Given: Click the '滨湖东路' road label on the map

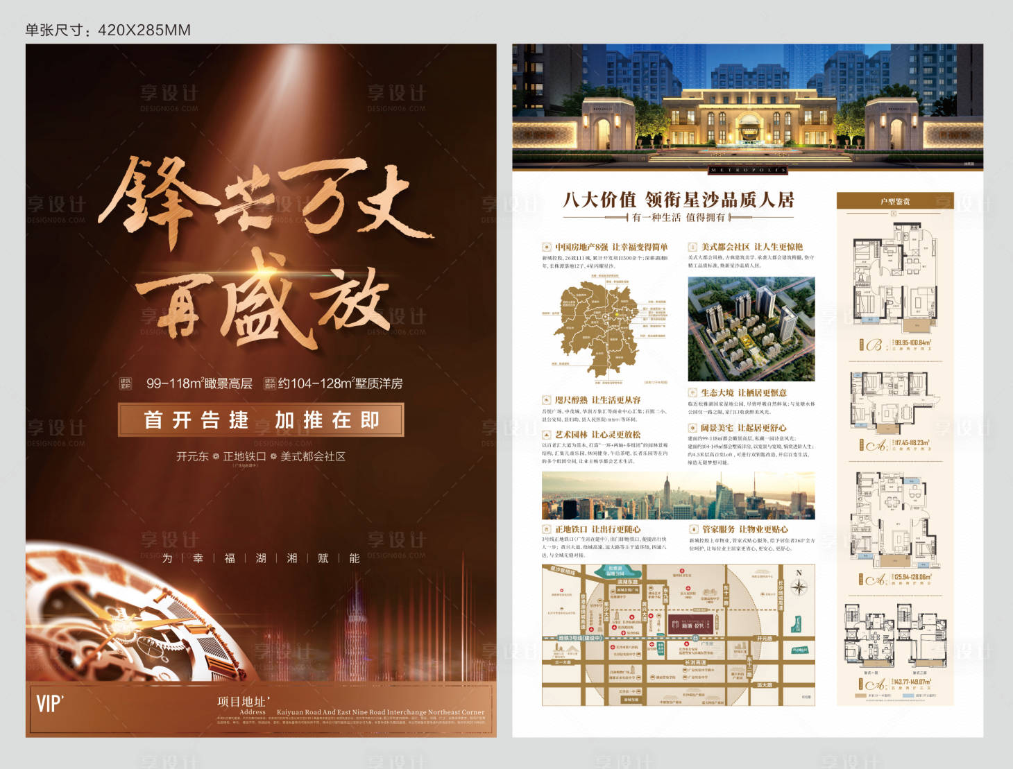Looking at the screenshot, I should (627, 582).
